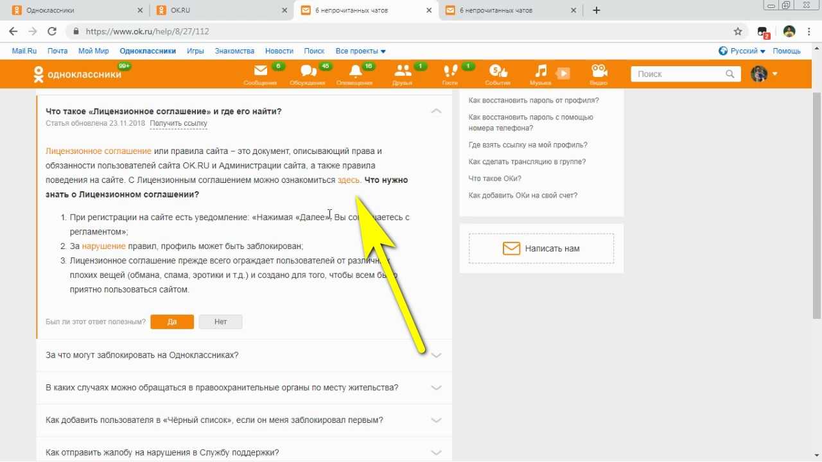Click the 'здесь' link in the article
The width and height of the screenshot is (822, 462).
[x=349, y=180]
